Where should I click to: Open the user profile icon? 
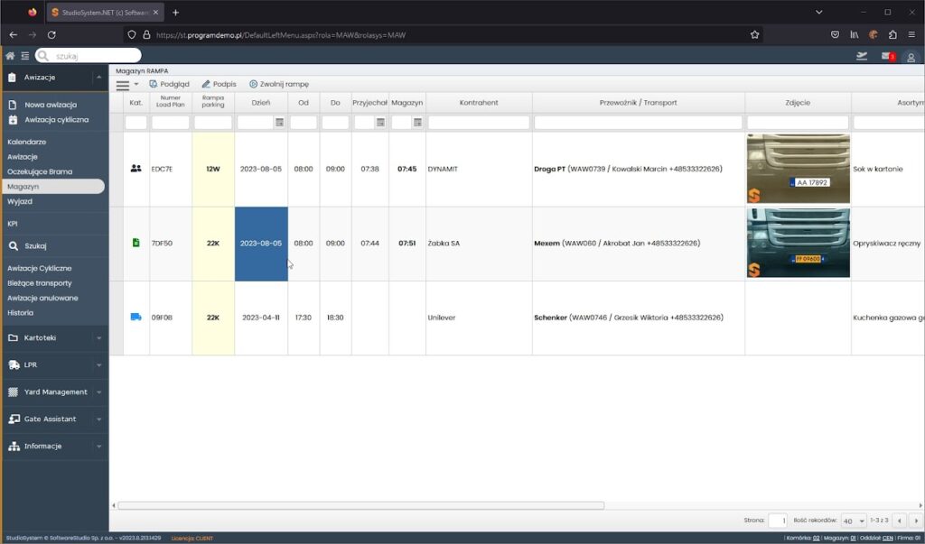click(911, 57)
